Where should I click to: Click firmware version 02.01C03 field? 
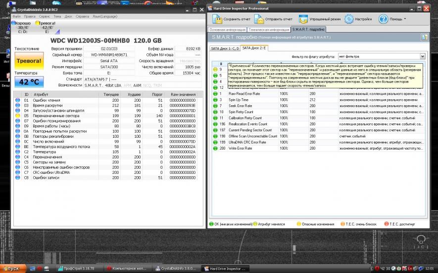(x=109, y=49)
